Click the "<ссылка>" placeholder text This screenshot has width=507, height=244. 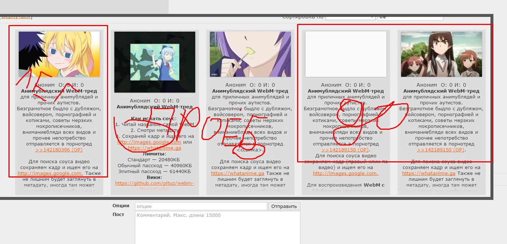[x=250, y=150]
